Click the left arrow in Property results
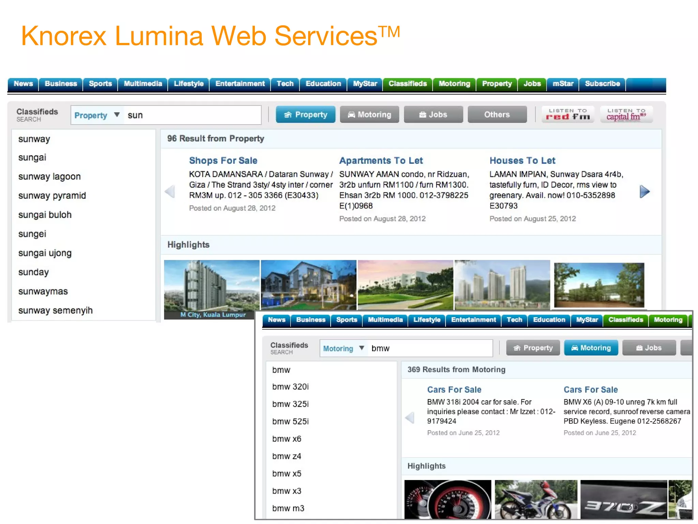Image resolution: width=698 pixels, height=524 pixels. (x=170, y=192)
